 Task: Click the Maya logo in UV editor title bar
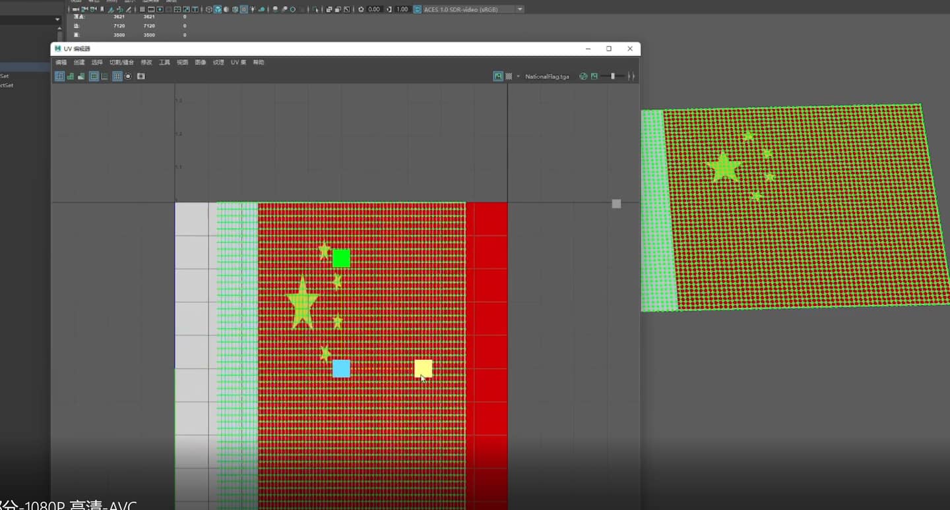click(x=58, y=49)
